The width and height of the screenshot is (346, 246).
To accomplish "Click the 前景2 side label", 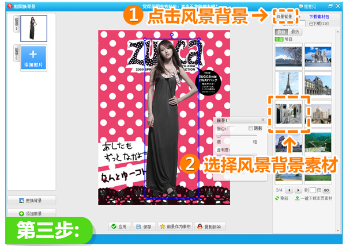I will [x=17, y=53].
